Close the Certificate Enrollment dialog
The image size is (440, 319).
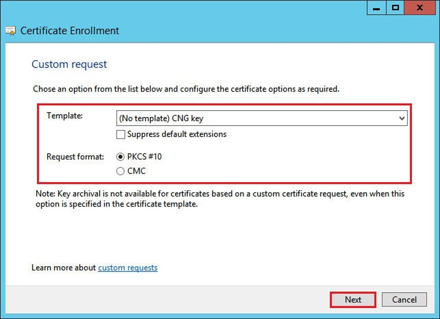point(420,8)
